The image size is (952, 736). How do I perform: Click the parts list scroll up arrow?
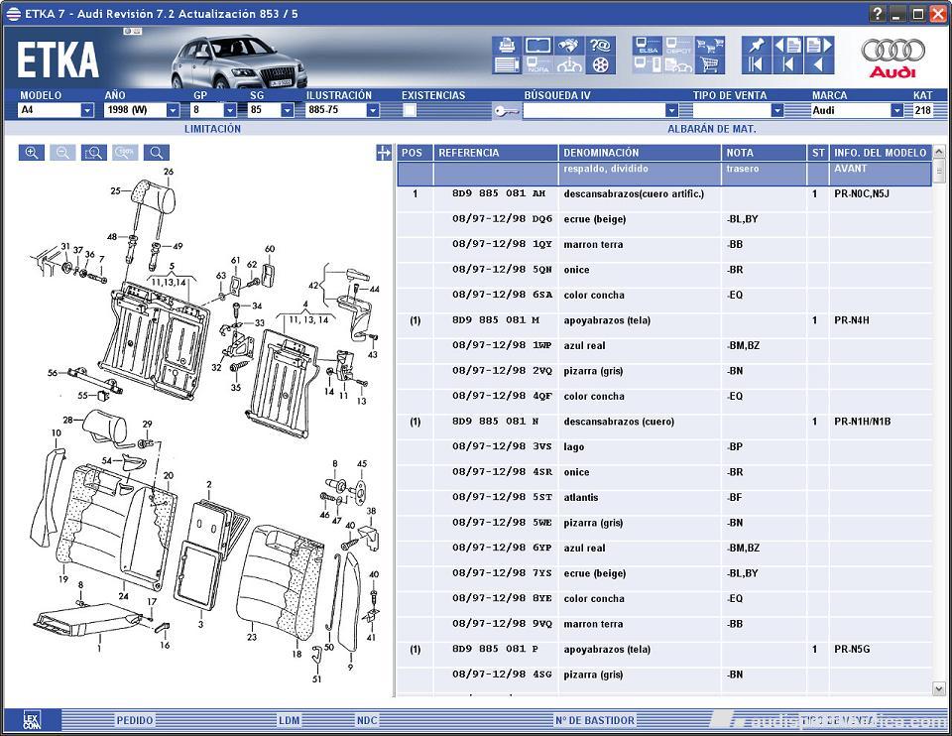point(939,151)
